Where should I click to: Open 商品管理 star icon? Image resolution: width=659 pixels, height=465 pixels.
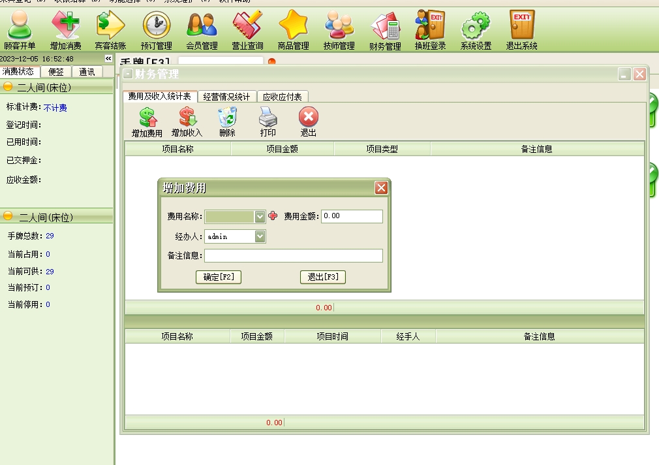click(x=293, y=27)
